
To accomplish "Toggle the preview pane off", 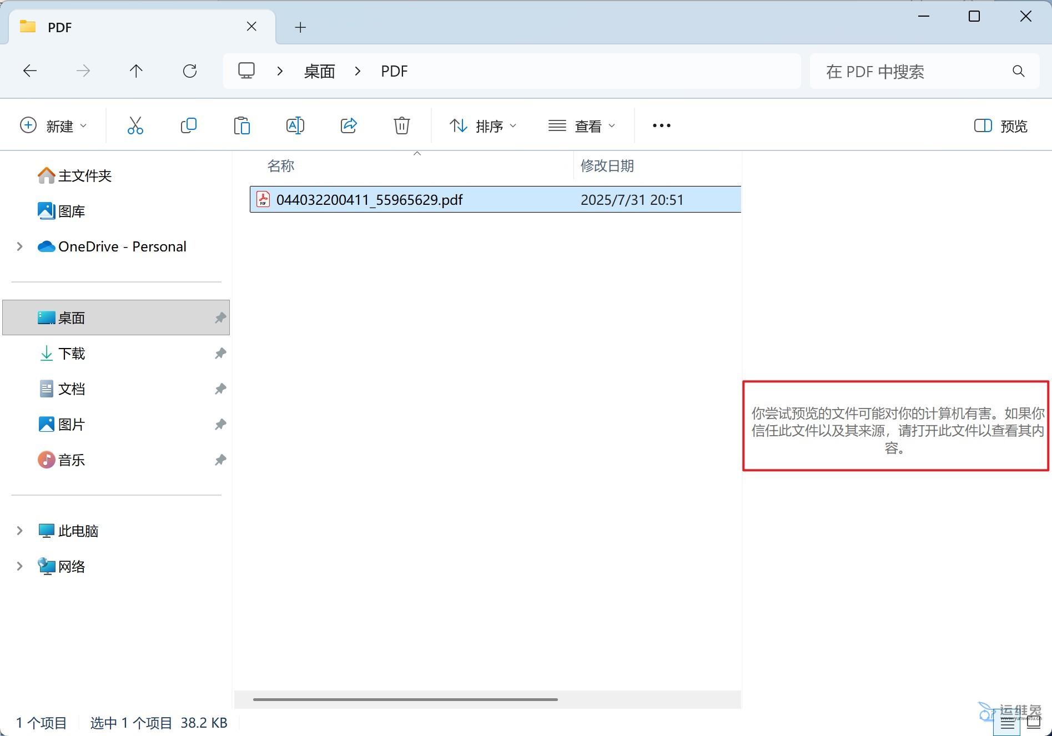I will (x=1000, y=125).
